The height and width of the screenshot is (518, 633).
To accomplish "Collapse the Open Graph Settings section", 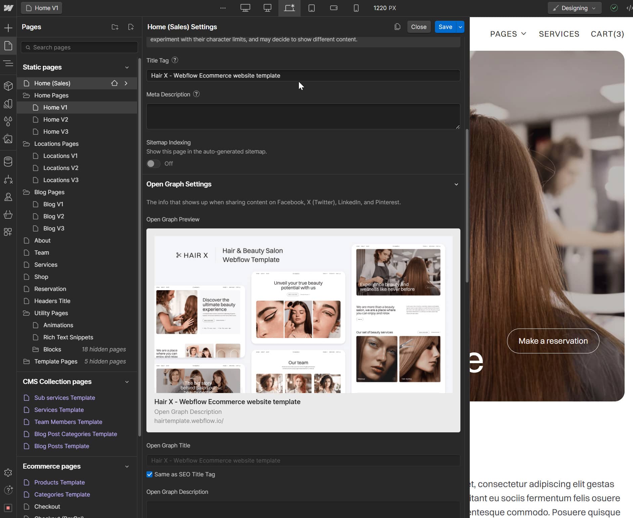I will click(456, 184).
